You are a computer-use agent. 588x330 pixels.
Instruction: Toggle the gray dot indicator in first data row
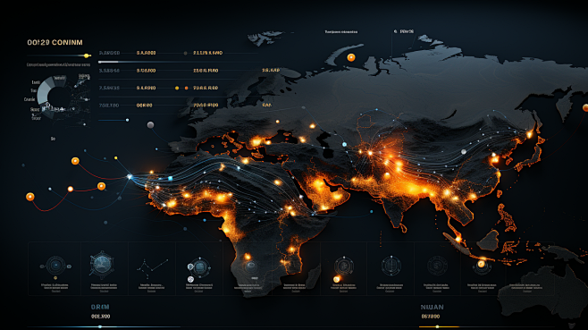coord(185,54)
